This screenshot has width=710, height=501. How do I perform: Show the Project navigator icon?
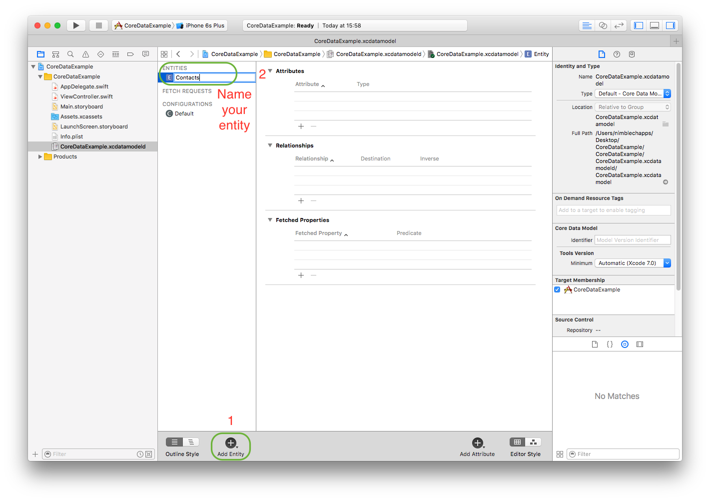41,54
